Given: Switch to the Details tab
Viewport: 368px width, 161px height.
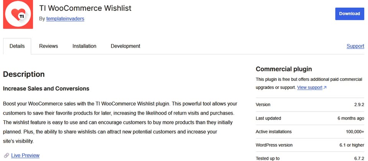Looking at the screenshot, I should 17,46.
